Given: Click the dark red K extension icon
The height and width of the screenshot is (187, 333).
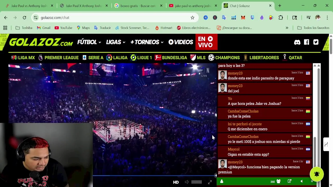Looking at the screenshot, I should 215,18.
